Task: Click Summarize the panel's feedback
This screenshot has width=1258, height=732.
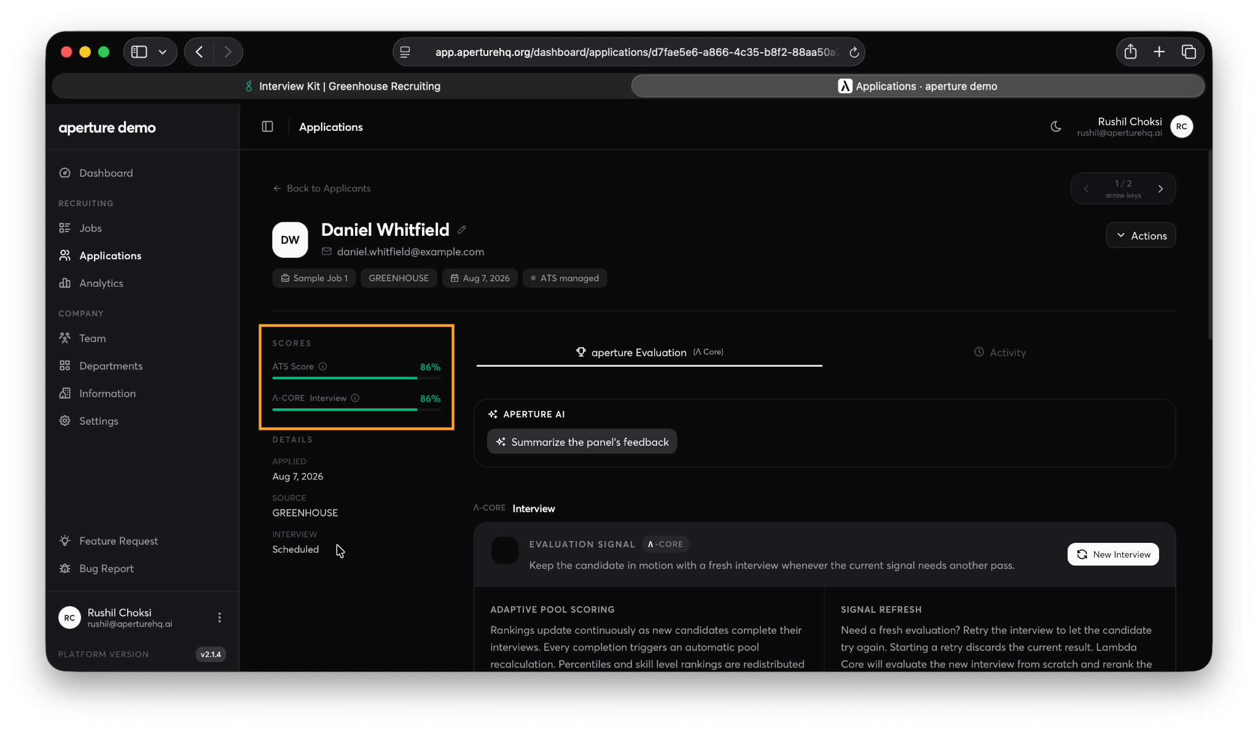Action: 582,442
